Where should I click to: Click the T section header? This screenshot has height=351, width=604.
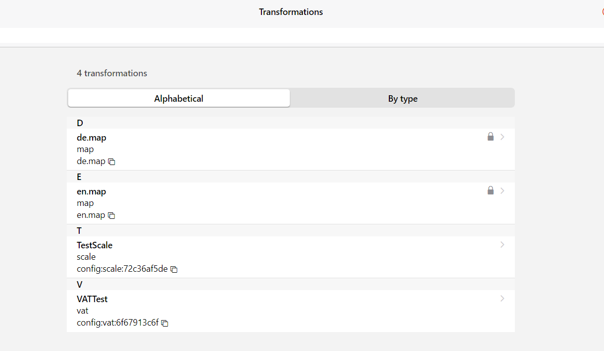click(79, 231)
